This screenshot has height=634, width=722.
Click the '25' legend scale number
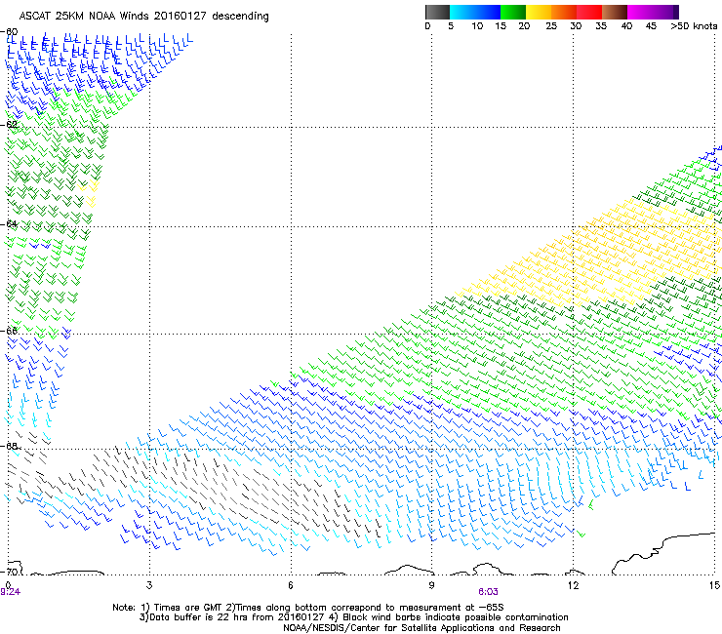click(551, 26)
